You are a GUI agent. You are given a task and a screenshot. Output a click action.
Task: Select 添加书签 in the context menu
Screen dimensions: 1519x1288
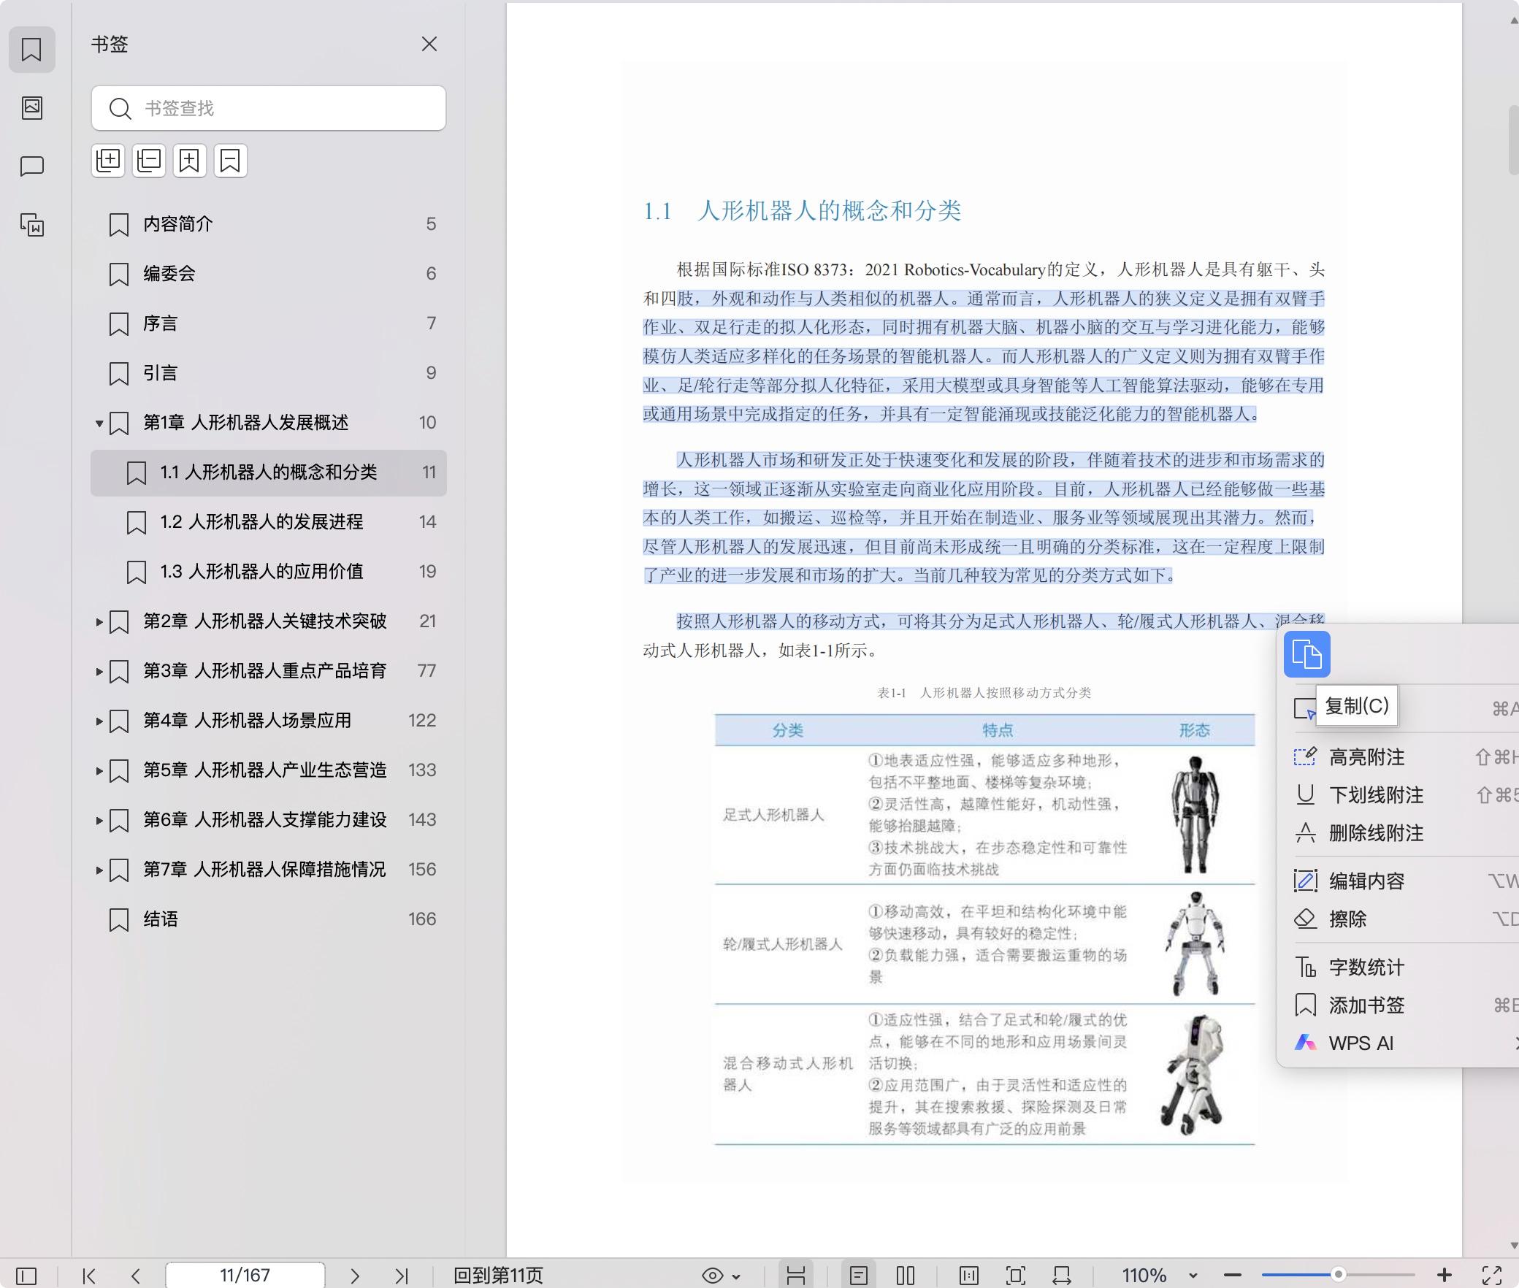click(1366, 1005)
